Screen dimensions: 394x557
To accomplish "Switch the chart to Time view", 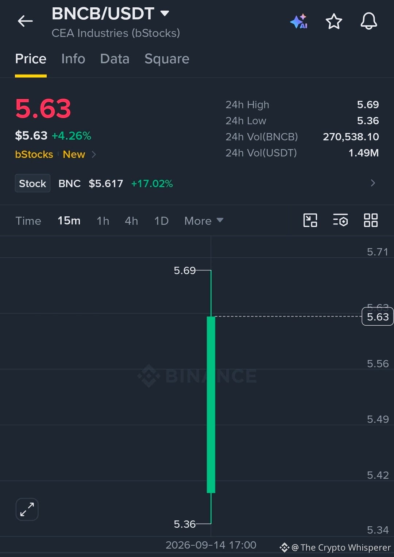I will [x=28, y=221].
